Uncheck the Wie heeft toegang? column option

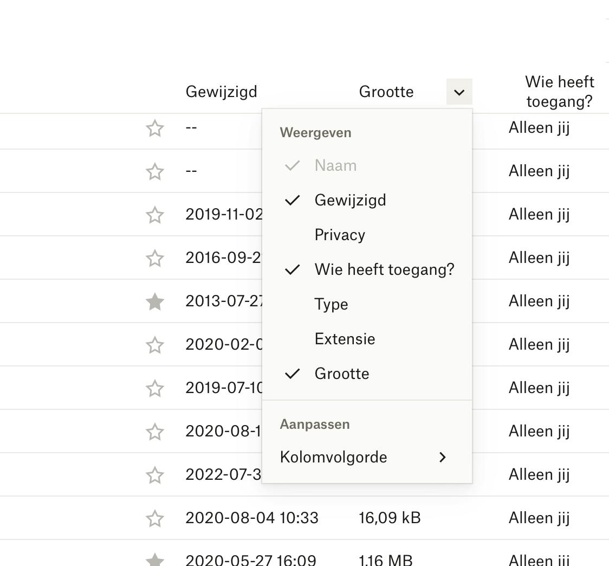(384, 269)
